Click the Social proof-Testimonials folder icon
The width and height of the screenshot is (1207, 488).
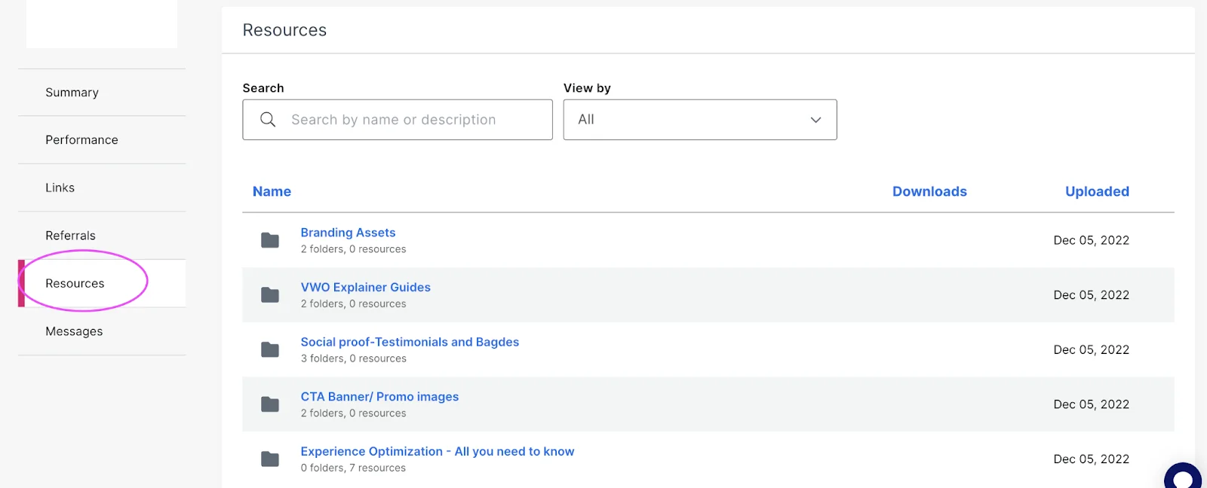tap(270, 349)
